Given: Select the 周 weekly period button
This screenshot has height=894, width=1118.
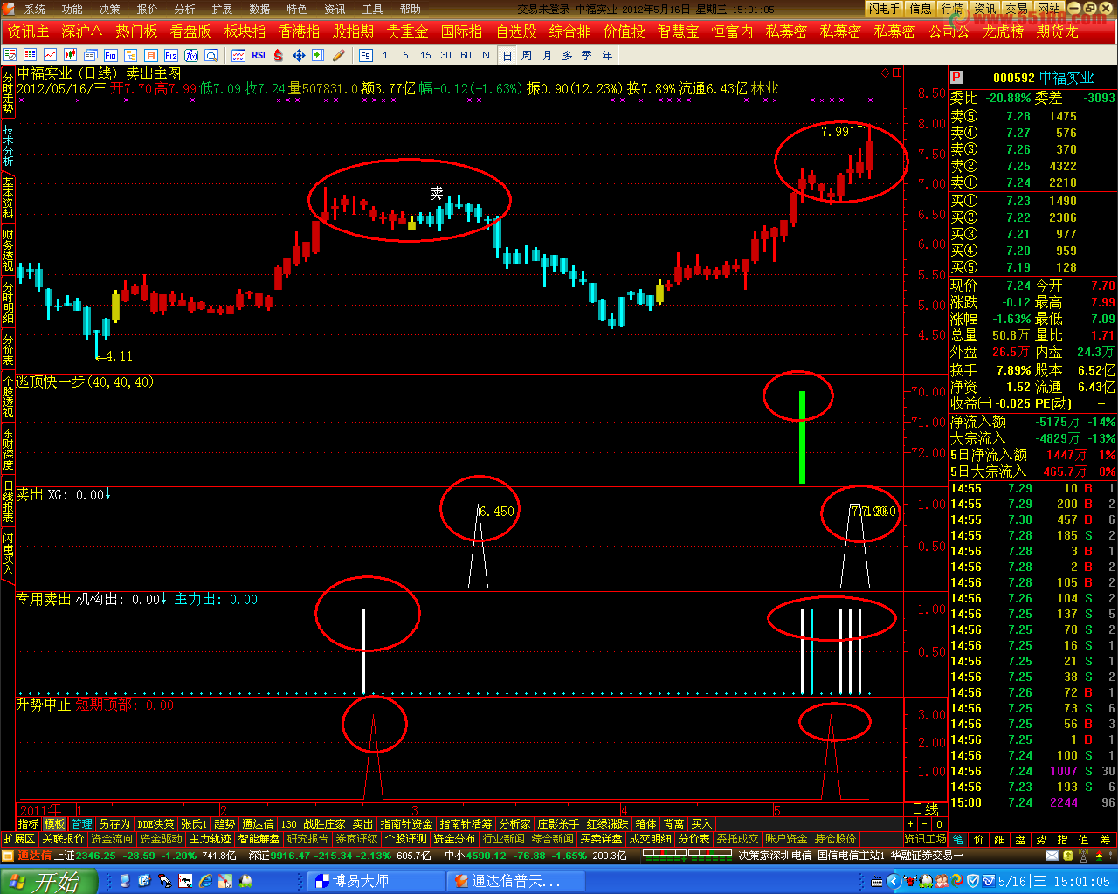Looking at the screenshot, I should tap(527, 55).
